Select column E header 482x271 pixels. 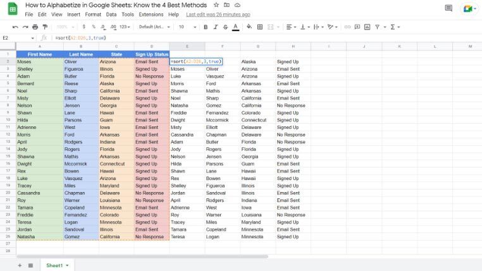[x=187, y=46]
